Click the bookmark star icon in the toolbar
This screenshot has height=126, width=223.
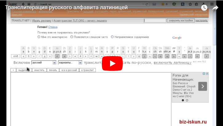pyautogui.click(x=190, y=4)
